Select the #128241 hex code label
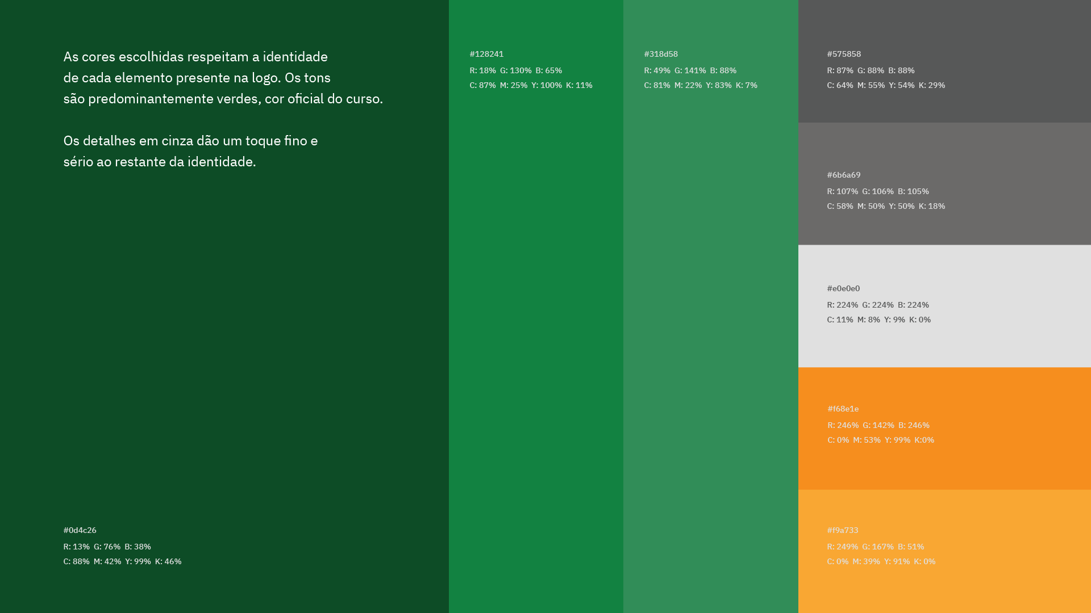The image size is (1091, 613). coord(486,54)
